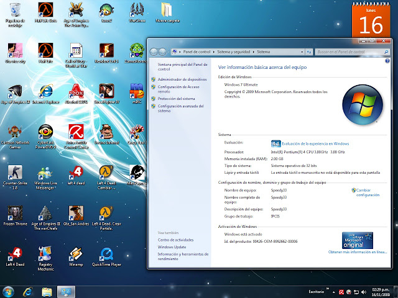Click the Windows Live Messenger icon
398x298 pixels.
tap(45, 172)
